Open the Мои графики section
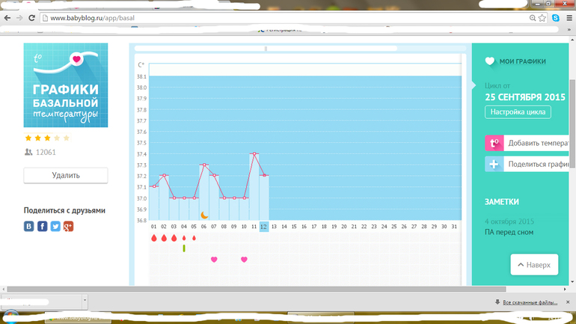 523,61
